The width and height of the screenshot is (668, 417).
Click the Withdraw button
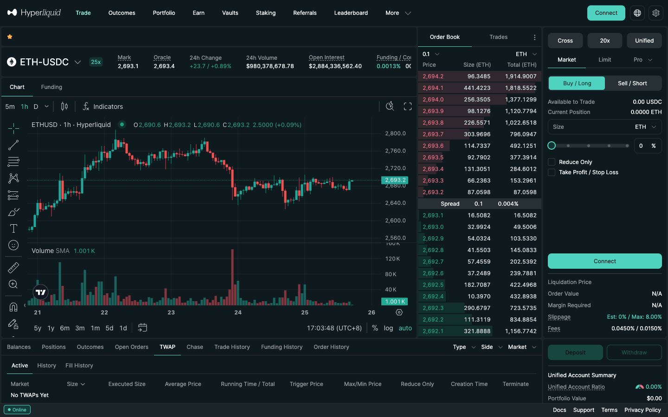[x=634, y=353]
